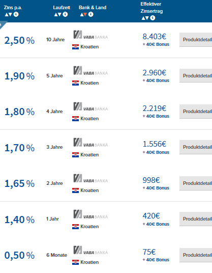Screen dimensions: 212x273
Task: Open Produktdetails for 6 Monate offer
Action: (x=196, y=255)
